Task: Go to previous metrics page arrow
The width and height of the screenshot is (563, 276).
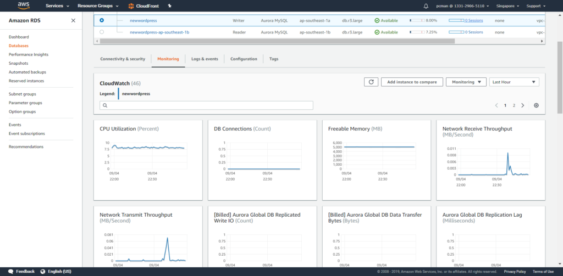Action: 496,105
